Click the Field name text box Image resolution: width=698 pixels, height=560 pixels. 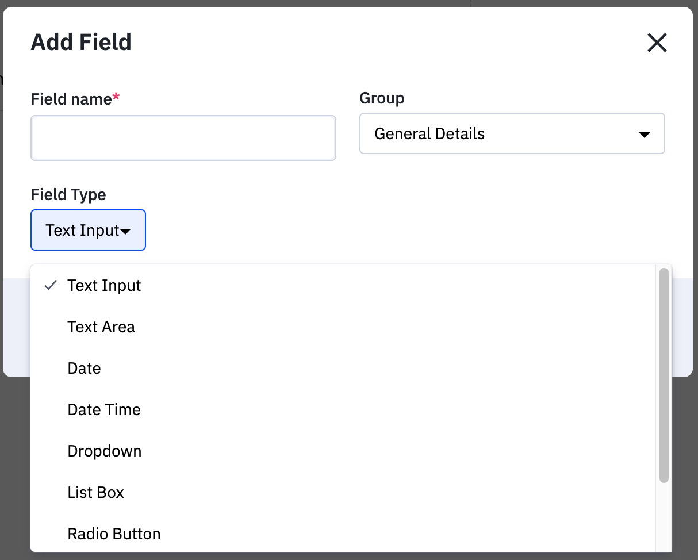[183, 138]
